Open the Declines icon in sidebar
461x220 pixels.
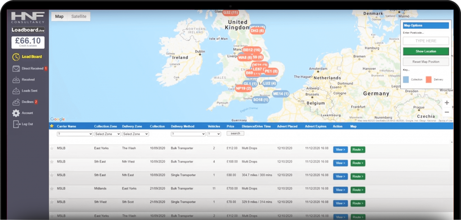pyautogui.click(x=16, y=102)
